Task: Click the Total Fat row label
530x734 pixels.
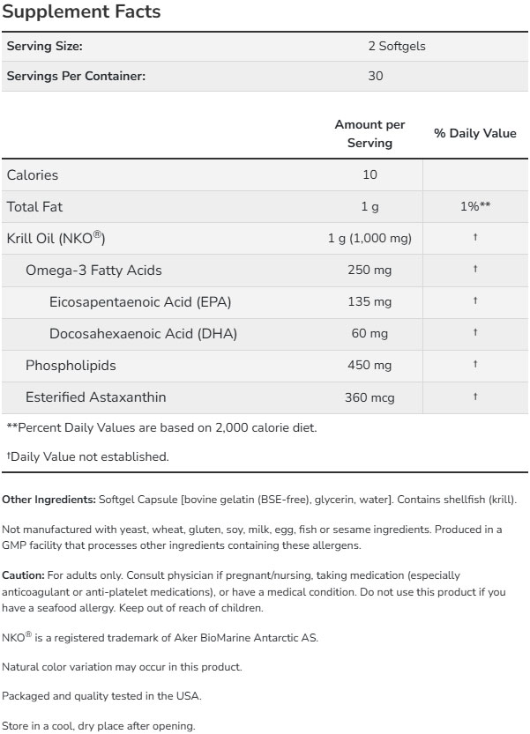Action: 35,207
